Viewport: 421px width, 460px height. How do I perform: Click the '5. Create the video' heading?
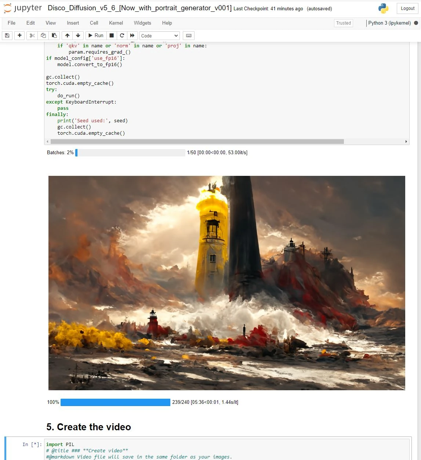pos(89,427)
